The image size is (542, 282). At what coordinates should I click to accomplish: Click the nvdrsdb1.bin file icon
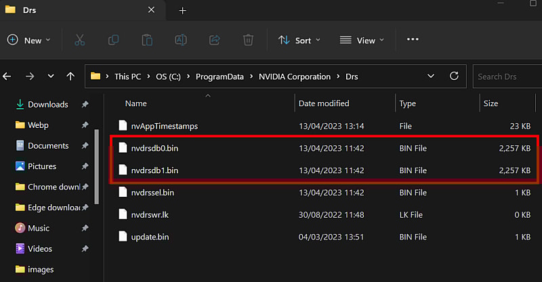(x=123, y=170)
